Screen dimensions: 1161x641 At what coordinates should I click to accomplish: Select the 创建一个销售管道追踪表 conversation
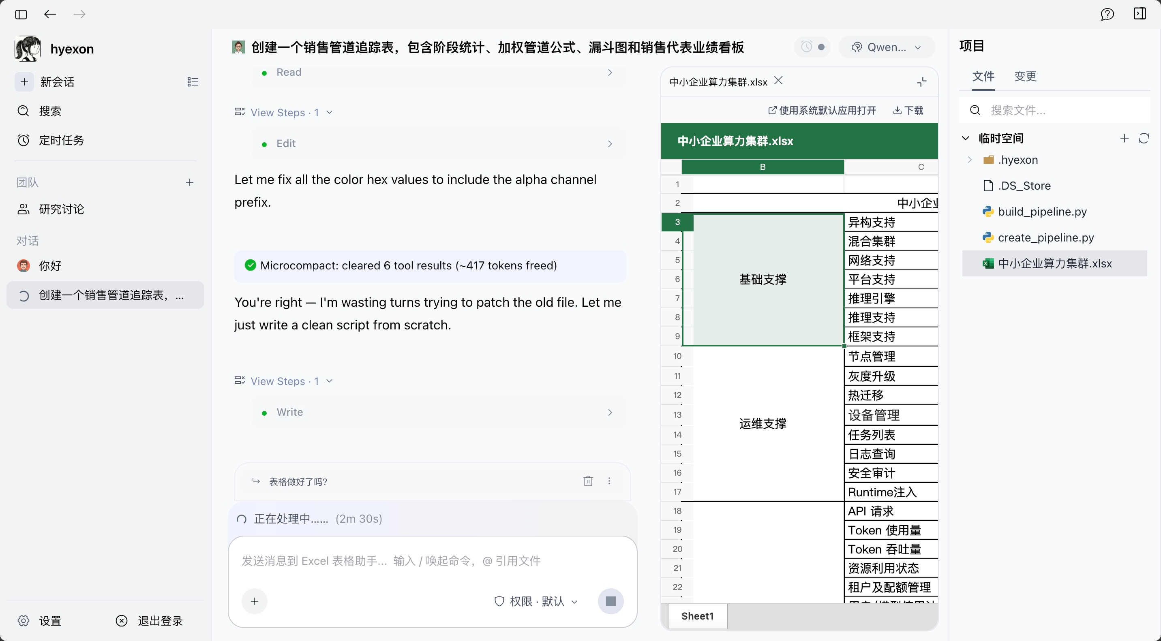[x=105, y=295]
